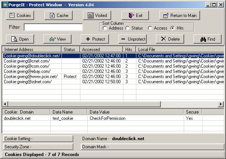Image resolution: width=226 pixels, height=159 pixels.
Task: Click the Yes secure cell
Action: coord(193,118)
